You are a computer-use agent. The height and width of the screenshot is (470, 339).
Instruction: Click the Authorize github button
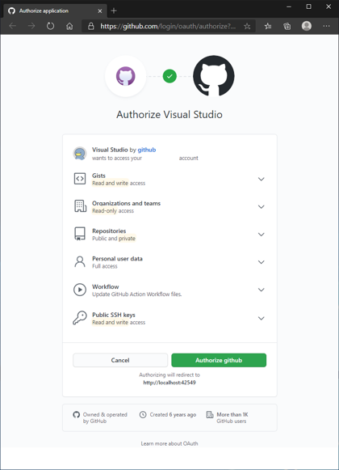(219, 360)
